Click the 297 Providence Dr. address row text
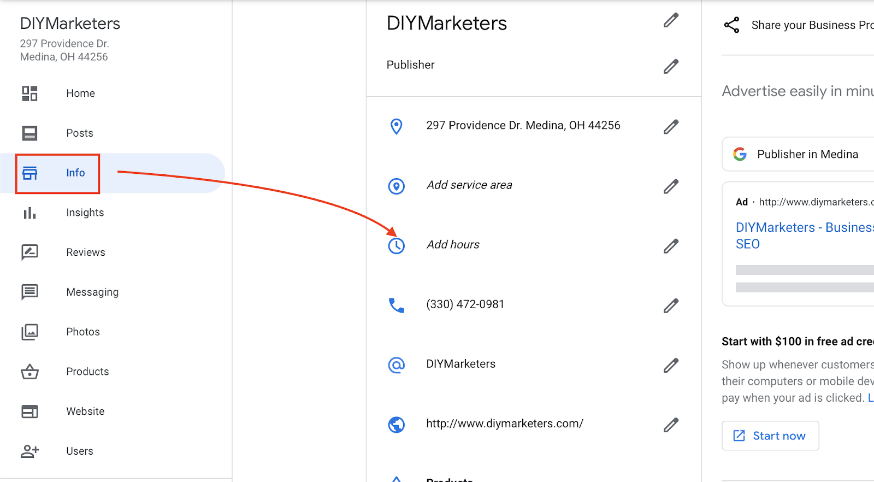 pyautogui.click(x=523, y=126)
